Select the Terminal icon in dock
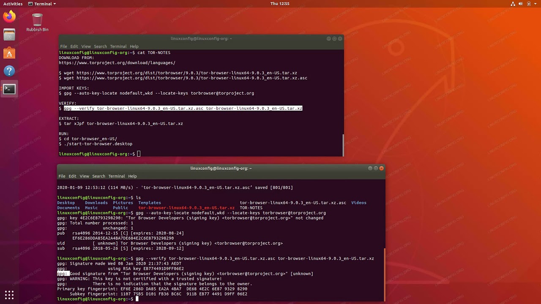The image size is (541, 304). point(9,89)
